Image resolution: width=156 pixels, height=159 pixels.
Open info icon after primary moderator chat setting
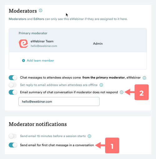(144, 78)
